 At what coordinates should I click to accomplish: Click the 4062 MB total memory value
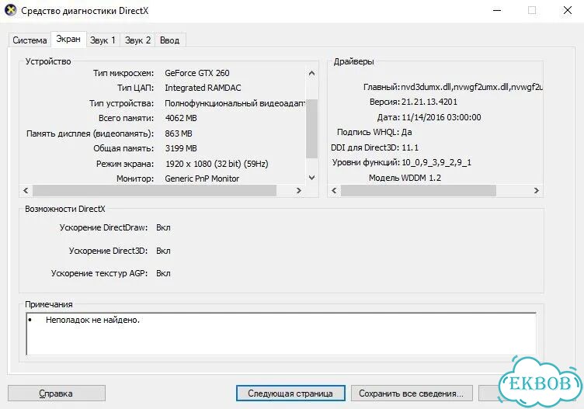(x=181, y=118)
